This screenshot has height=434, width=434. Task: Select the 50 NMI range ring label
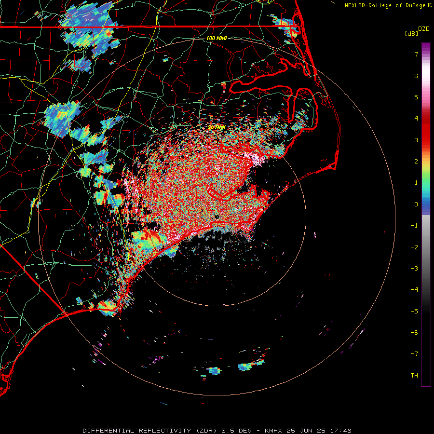point(217,128)
